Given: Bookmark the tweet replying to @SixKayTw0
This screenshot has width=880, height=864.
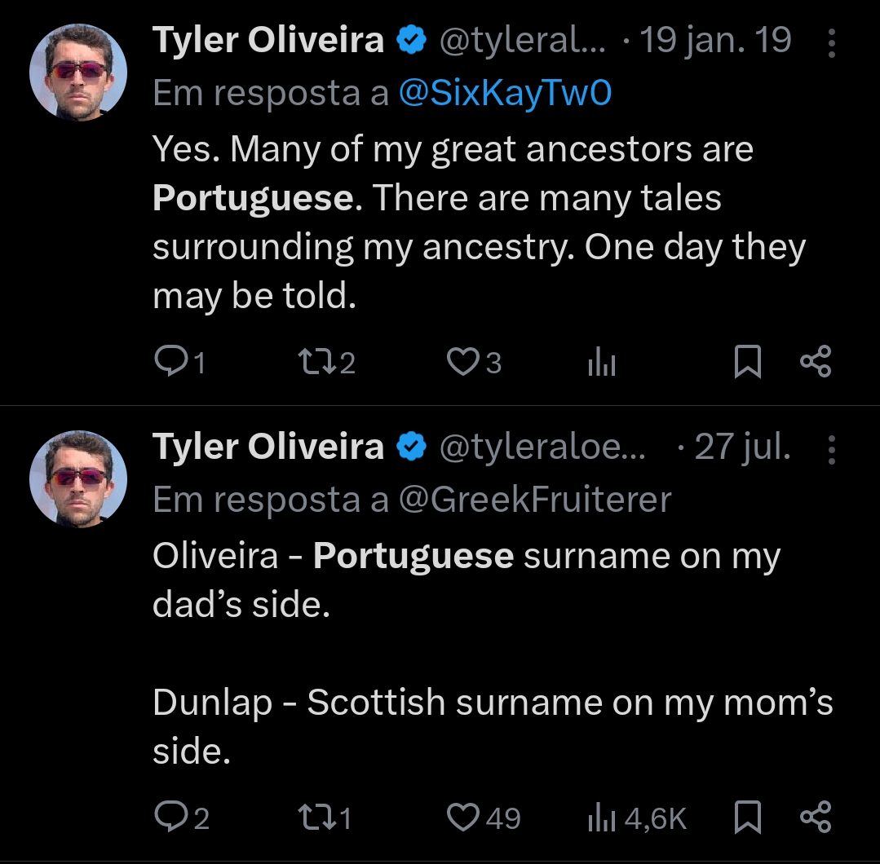Looking at the screenshot, I should pos(747,362).
